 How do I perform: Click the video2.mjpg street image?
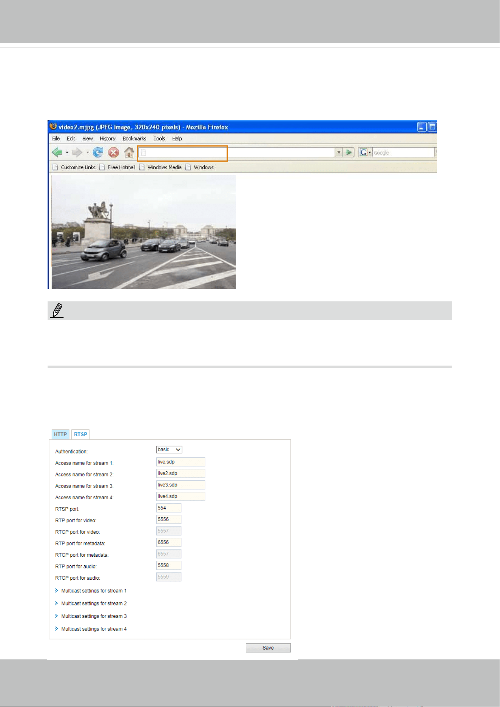pos(144,232)
